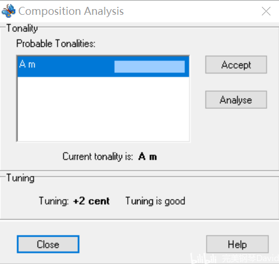Click the 'Tuning is good' status text

point(155,201)
